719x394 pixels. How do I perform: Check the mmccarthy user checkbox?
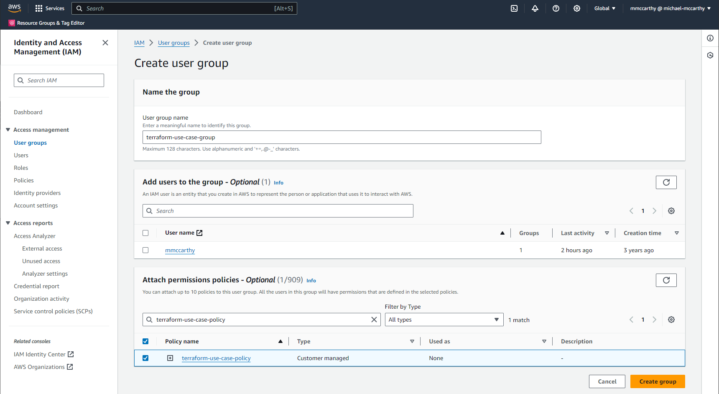(145, 250)
